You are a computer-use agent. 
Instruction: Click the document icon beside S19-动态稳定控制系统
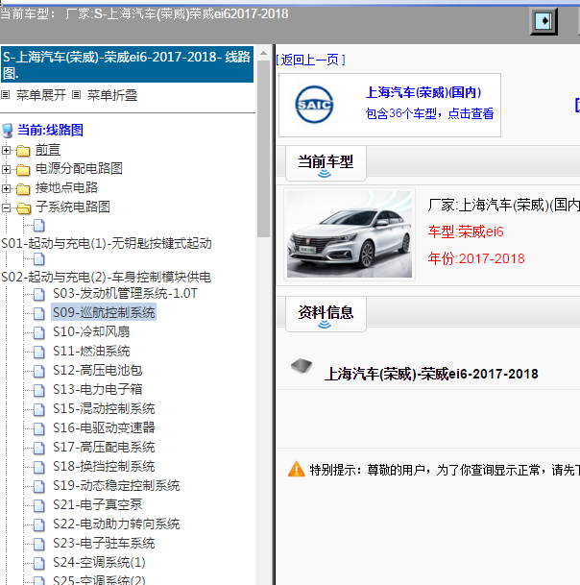pos(38,486)
